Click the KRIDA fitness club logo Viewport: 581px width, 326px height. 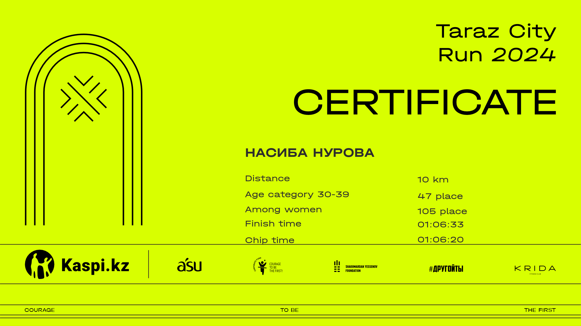click(x=535, y=268)
